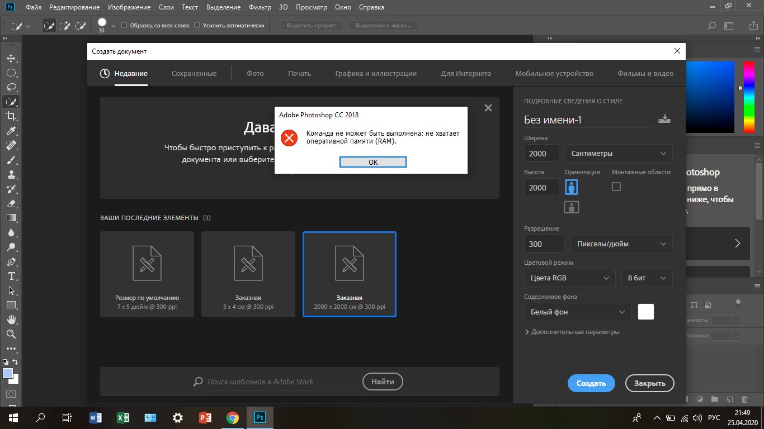
Task: Expand 'Дополнительные параметры' section
Action: 572,332
